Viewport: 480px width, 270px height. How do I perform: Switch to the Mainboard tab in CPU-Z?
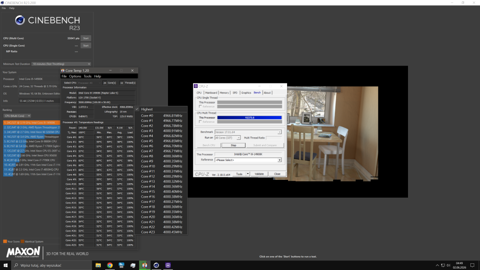click(211, 93)
